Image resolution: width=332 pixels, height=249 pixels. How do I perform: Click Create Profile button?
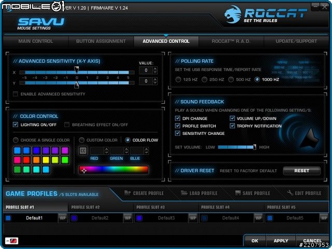144,193
